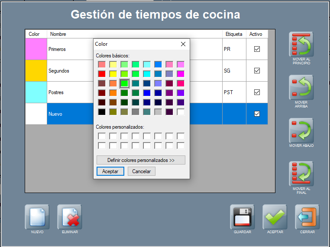Click the Etiqueta column header

(x=234, y=34)
